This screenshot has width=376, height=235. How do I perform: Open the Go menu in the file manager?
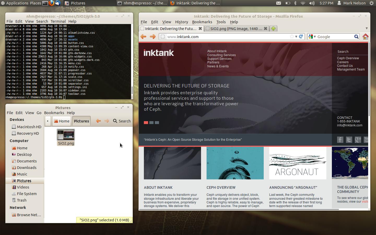(x=39, y=113)
